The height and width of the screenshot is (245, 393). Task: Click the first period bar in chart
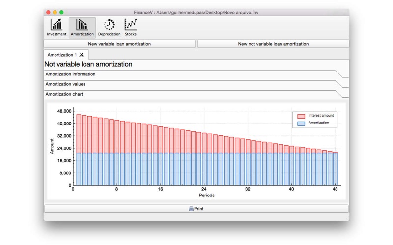tap(79, 150)
